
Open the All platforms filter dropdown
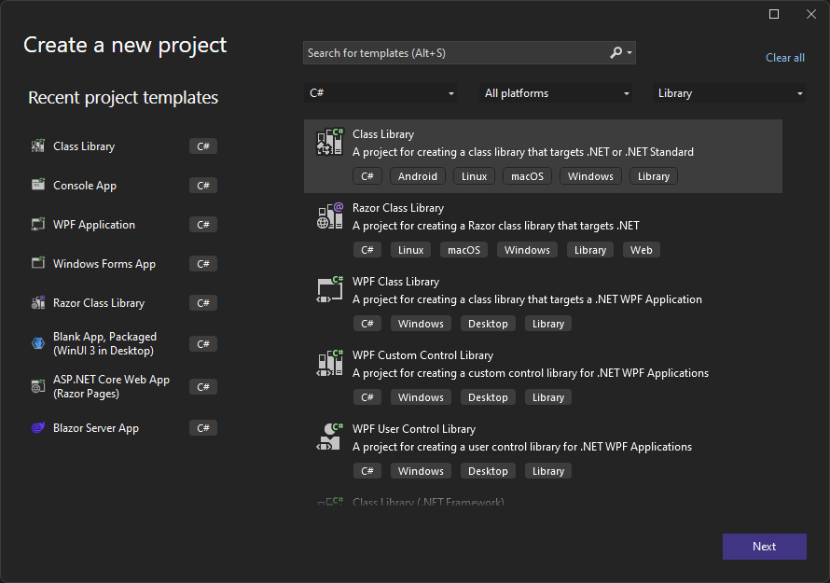click(555, 93)
